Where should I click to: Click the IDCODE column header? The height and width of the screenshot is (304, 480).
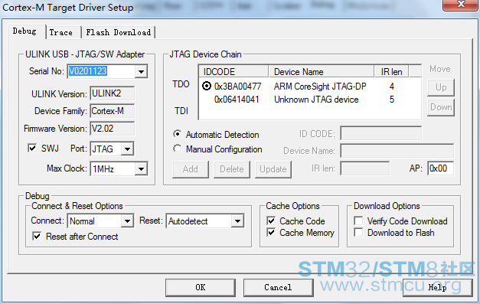pos(234,71)
